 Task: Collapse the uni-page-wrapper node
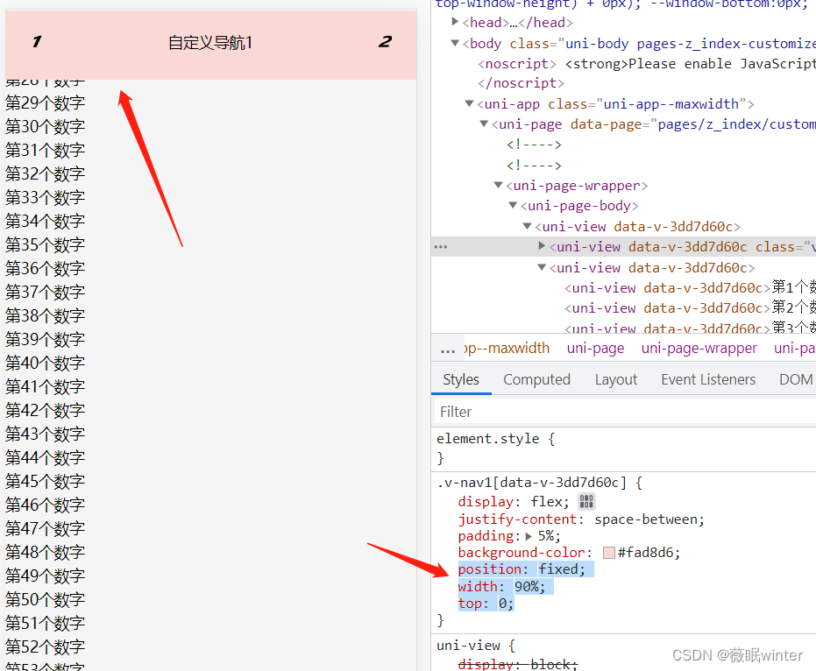pyautogui.click(x=499, y=185)
